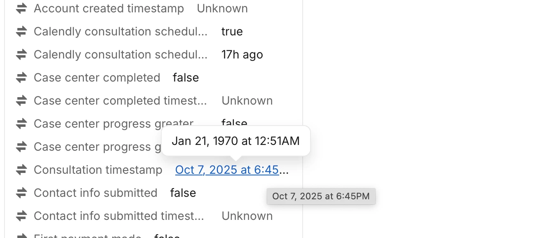The image size is (560, 238).
Task: Open the underlined blue Oct 7, 2025 link
Action: coord(227,170)
